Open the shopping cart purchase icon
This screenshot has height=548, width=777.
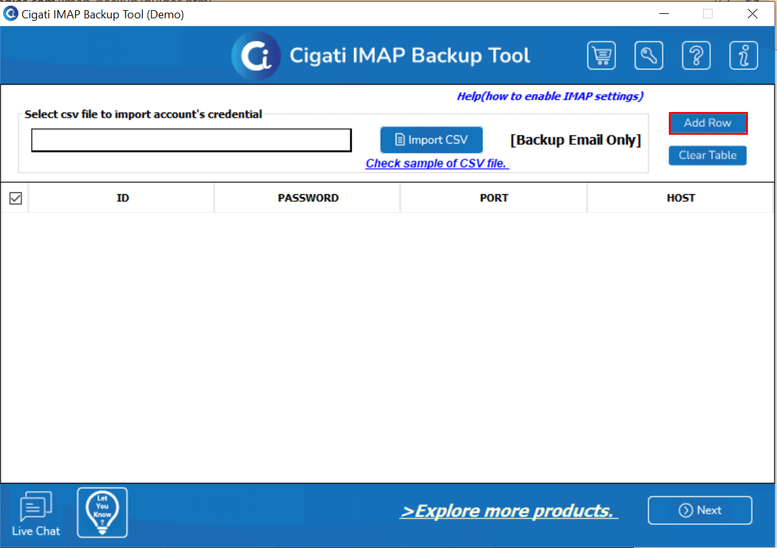601,56
